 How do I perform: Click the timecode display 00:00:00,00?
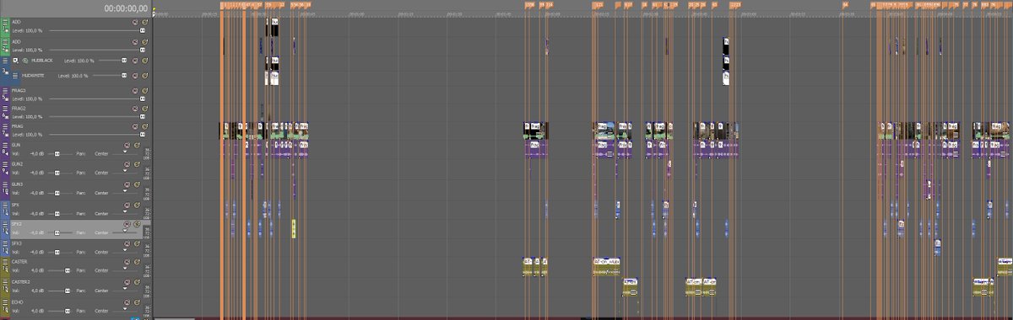[x=127, y=8]
